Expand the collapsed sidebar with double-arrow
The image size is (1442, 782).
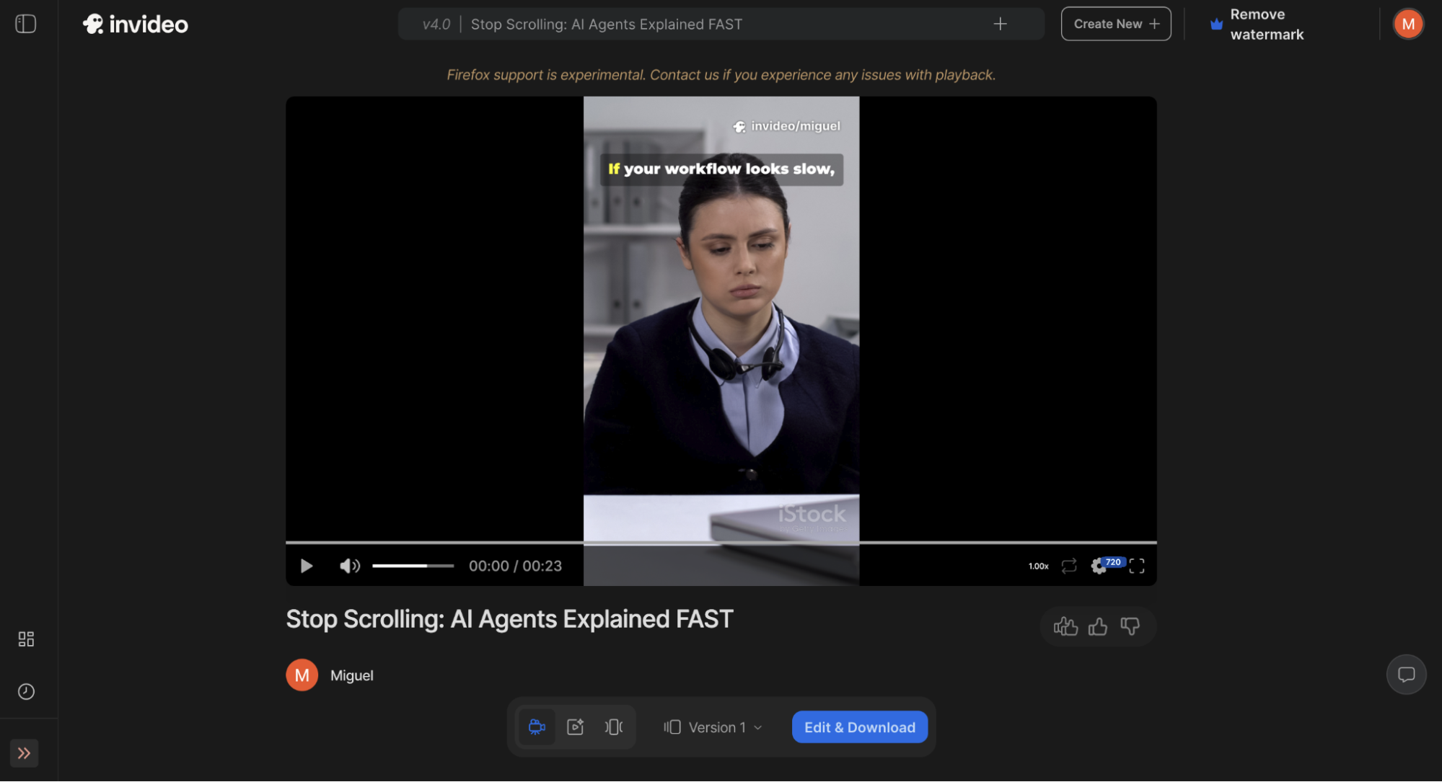(x=24, y=753)
